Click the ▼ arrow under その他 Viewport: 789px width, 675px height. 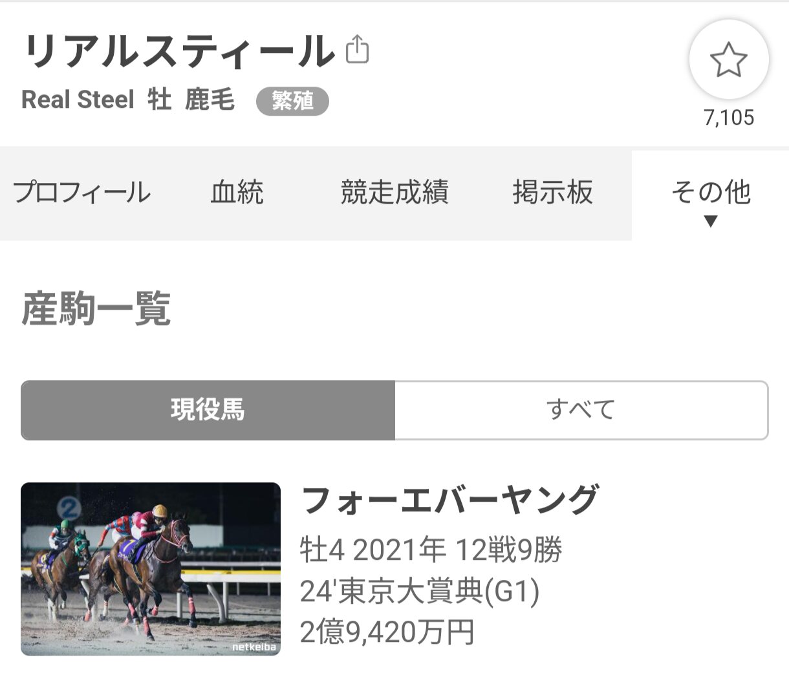click(710, 222)
